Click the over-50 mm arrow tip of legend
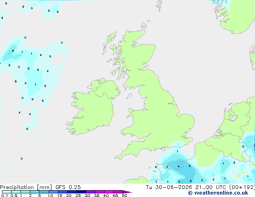 pyautogui.click(x=127, y=192)
